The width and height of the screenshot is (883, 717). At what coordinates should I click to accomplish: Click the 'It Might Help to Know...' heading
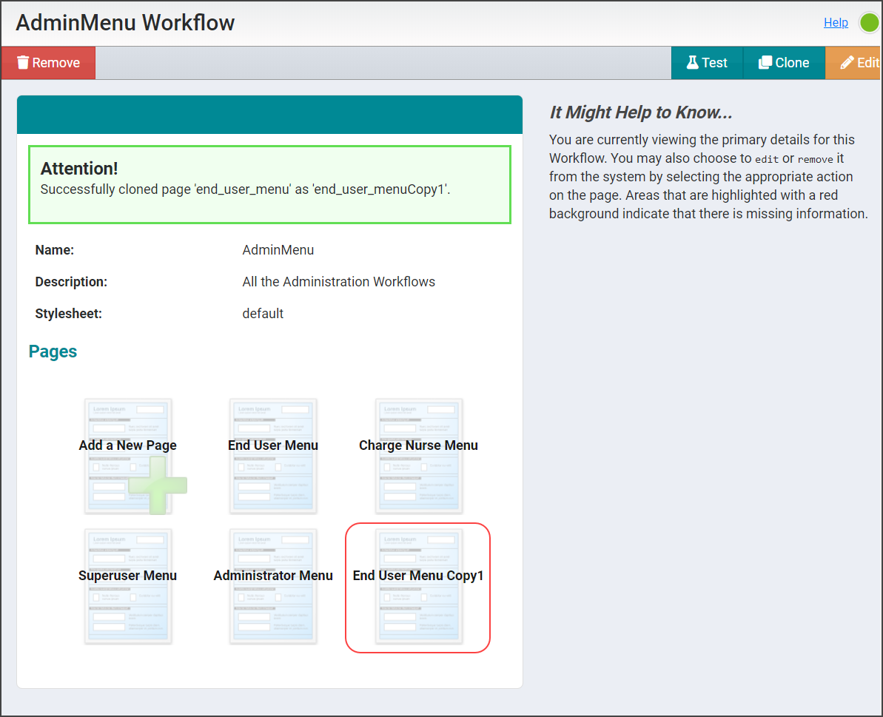click(640, 112)
